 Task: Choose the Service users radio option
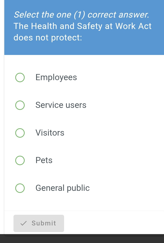(x=20, y=105)
